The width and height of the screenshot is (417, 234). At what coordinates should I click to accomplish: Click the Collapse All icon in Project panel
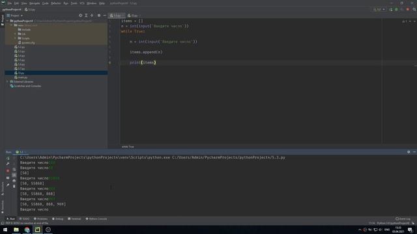point(92,16)
